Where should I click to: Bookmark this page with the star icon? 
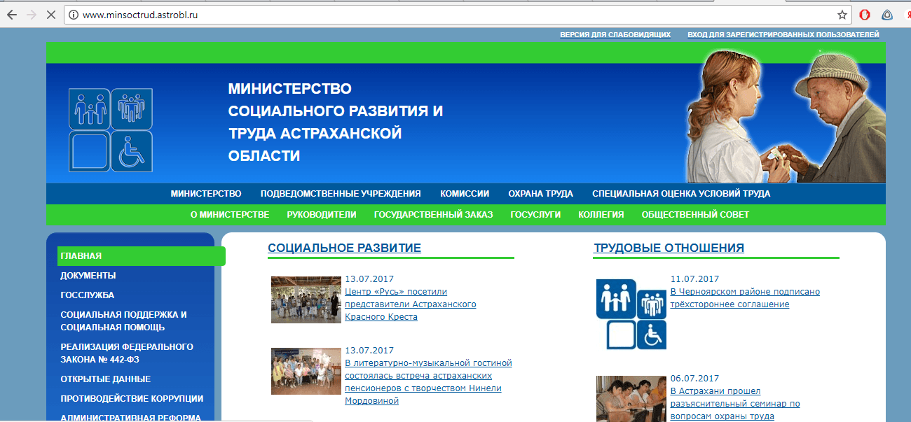pos(842,15)
